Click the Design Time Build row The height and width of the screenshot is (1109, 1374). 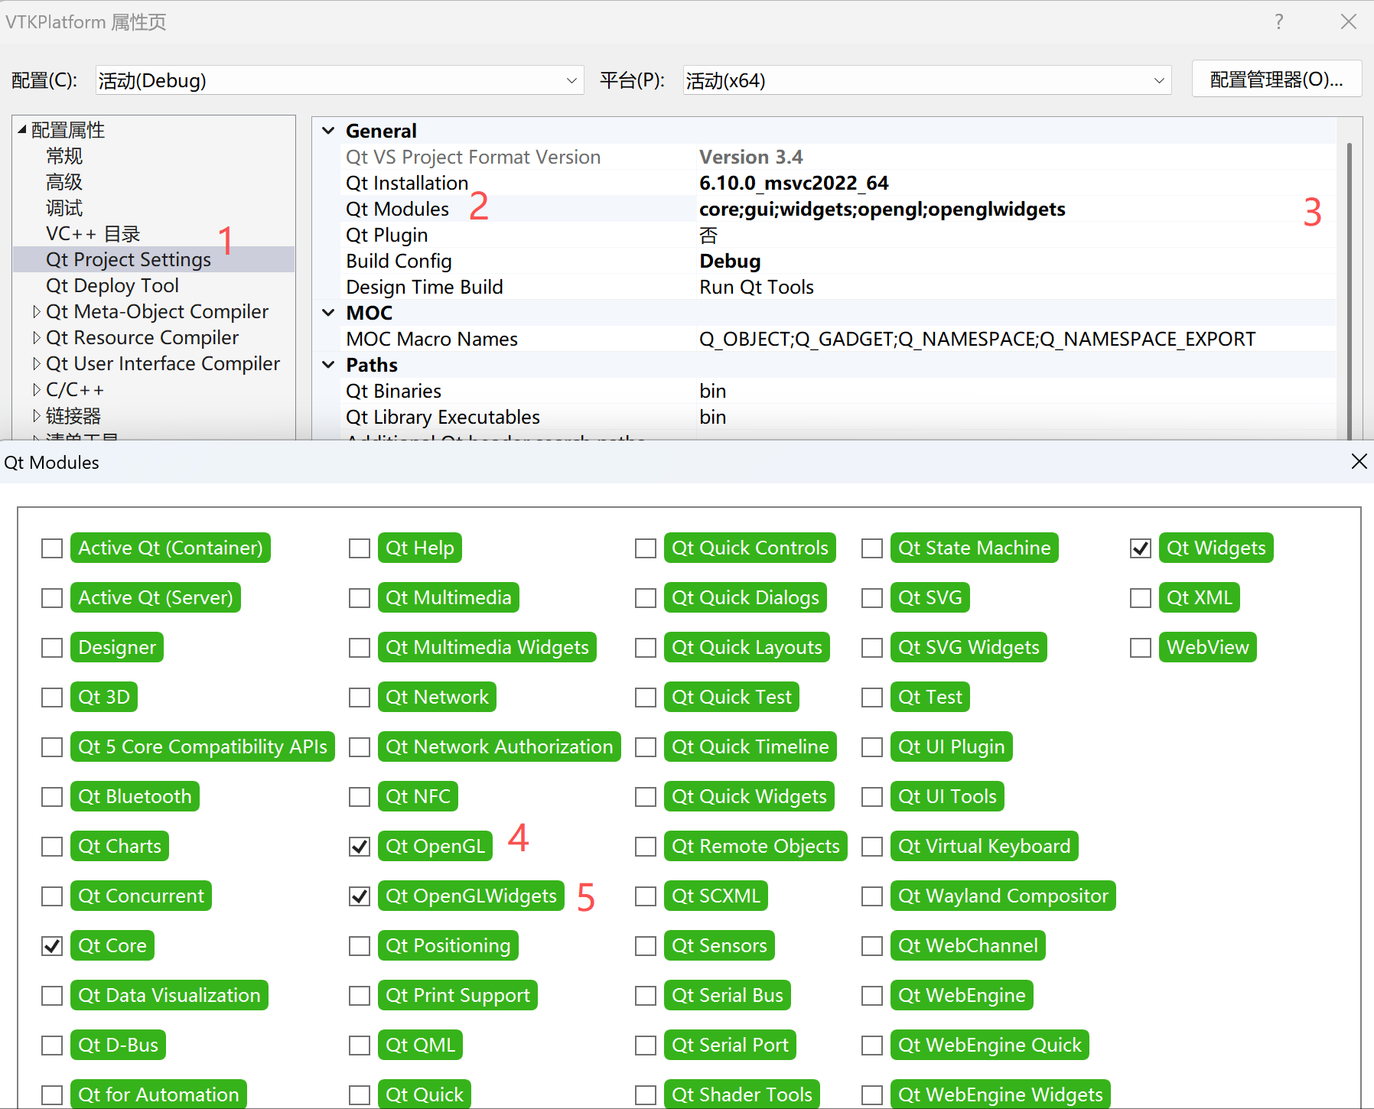[838, 287]
